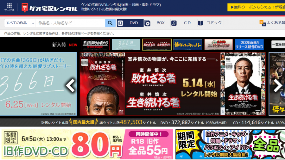Open the 旧作アニメ・キッズ 全品 banner
This screenshot has height=160, width=285.
click(230, 145)
